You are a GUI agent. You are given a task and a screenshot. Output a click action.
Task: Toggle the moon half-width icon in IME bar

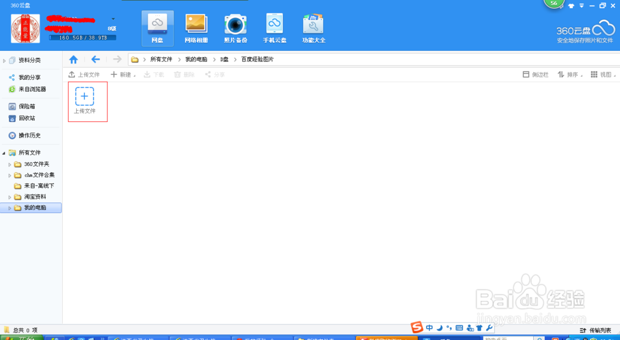tap(440, 328)
